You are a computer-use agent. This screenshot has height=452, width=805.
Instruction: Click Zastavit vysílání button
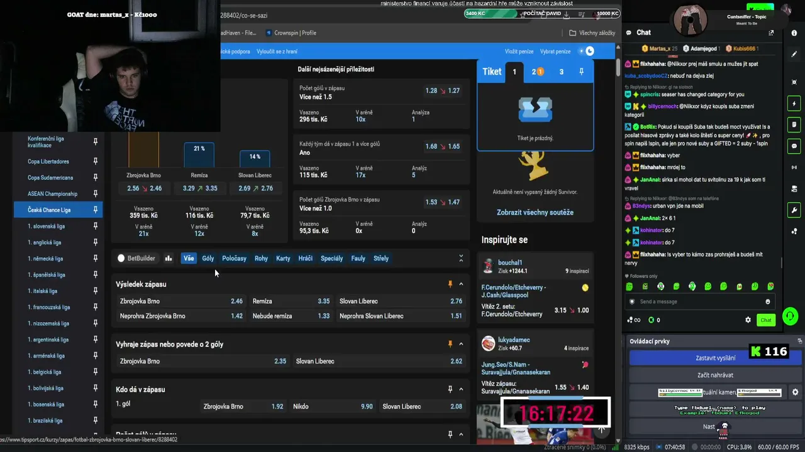(x=716, y=358)
